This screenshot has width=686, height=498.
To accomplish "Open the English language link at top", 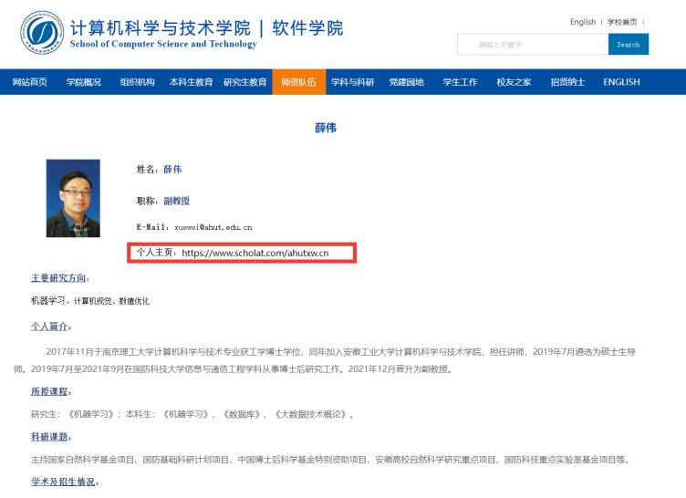I will [582, 22].
